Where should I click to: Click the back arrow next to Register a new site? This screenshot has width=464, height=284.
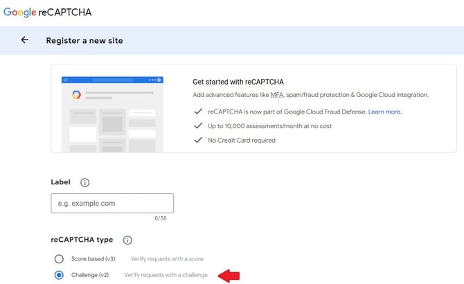point(24,40)
